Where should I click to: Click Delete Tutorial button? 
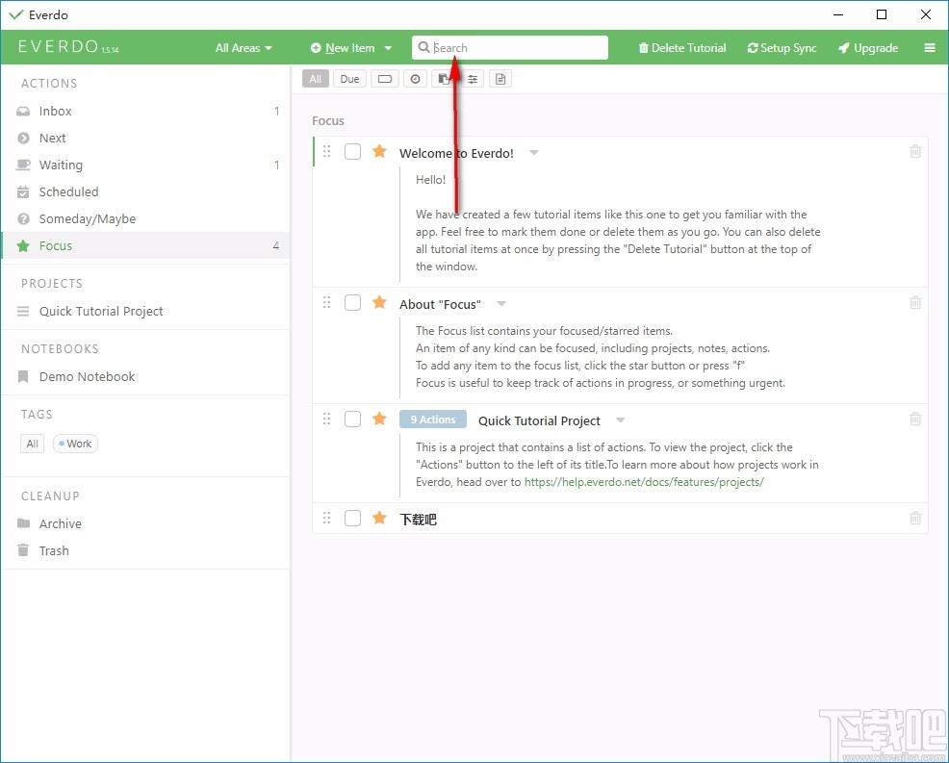click(682, 48)
